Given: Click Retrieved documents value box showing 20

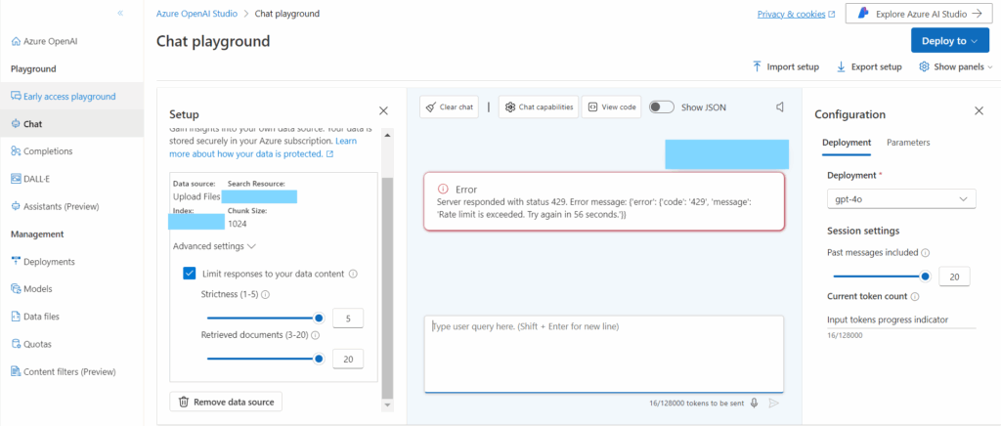Looking at the screenshot, I should 348,359.
